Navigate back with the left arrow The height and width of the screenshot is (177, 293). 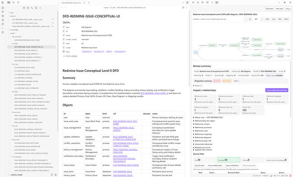pyautogui.click(x=62, y=8)
